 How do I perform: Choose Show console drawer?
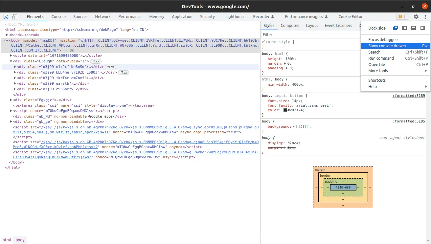pos(396,46)
